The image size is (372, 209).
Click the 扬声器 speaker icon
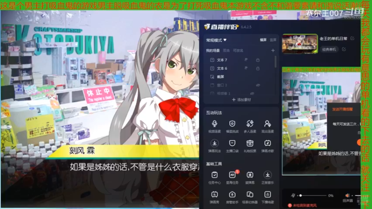347,196
